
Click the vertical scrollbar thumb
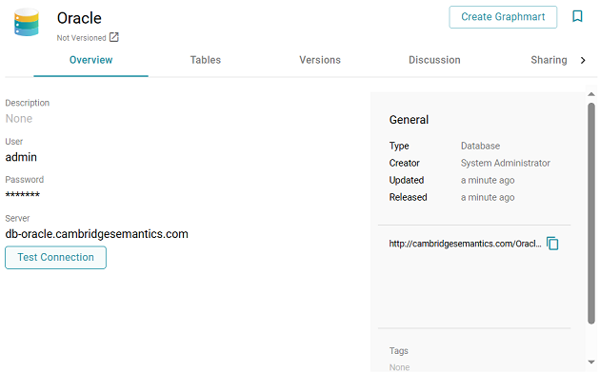(591, 213)
